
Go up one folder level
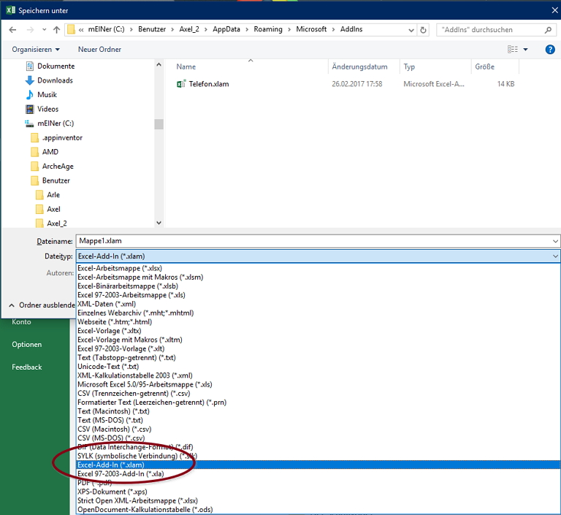tap(56, 30)
